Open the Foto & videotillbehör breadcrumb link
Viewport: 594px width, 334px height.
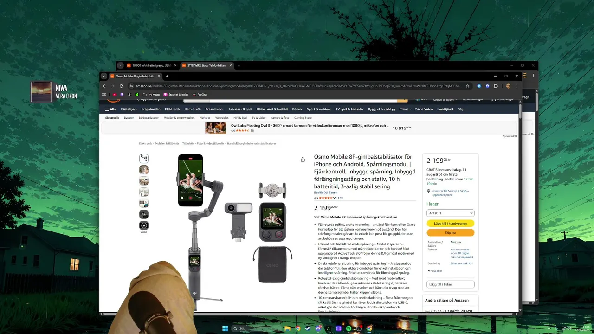[x=210, y=144]
